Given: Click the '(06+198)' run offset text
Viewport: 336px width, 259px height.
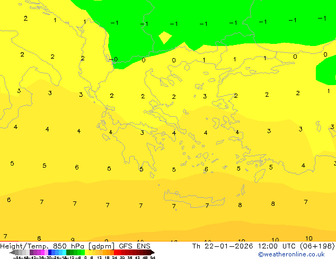Looking at the screenshot, I should [x=317, y=246].
